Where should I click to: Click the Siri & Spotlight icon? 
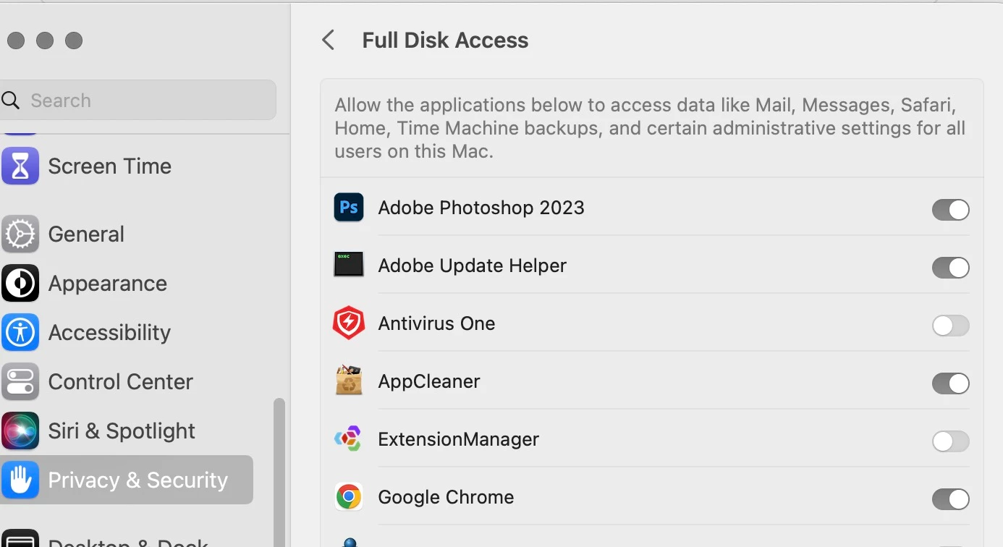pos(20,431)
